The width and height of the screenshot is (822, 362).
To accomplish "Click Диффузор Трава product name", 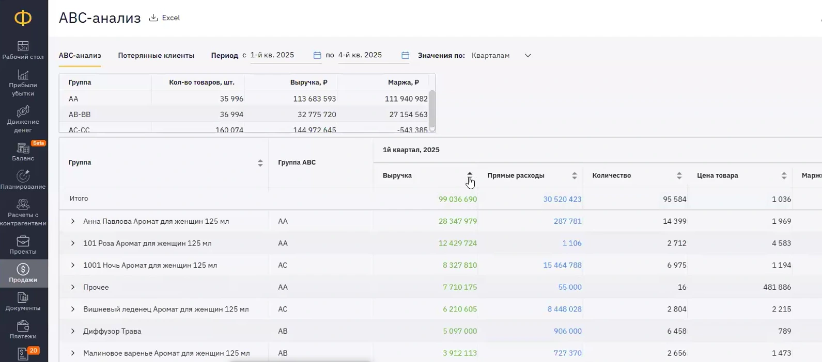I will pos(112,331).
